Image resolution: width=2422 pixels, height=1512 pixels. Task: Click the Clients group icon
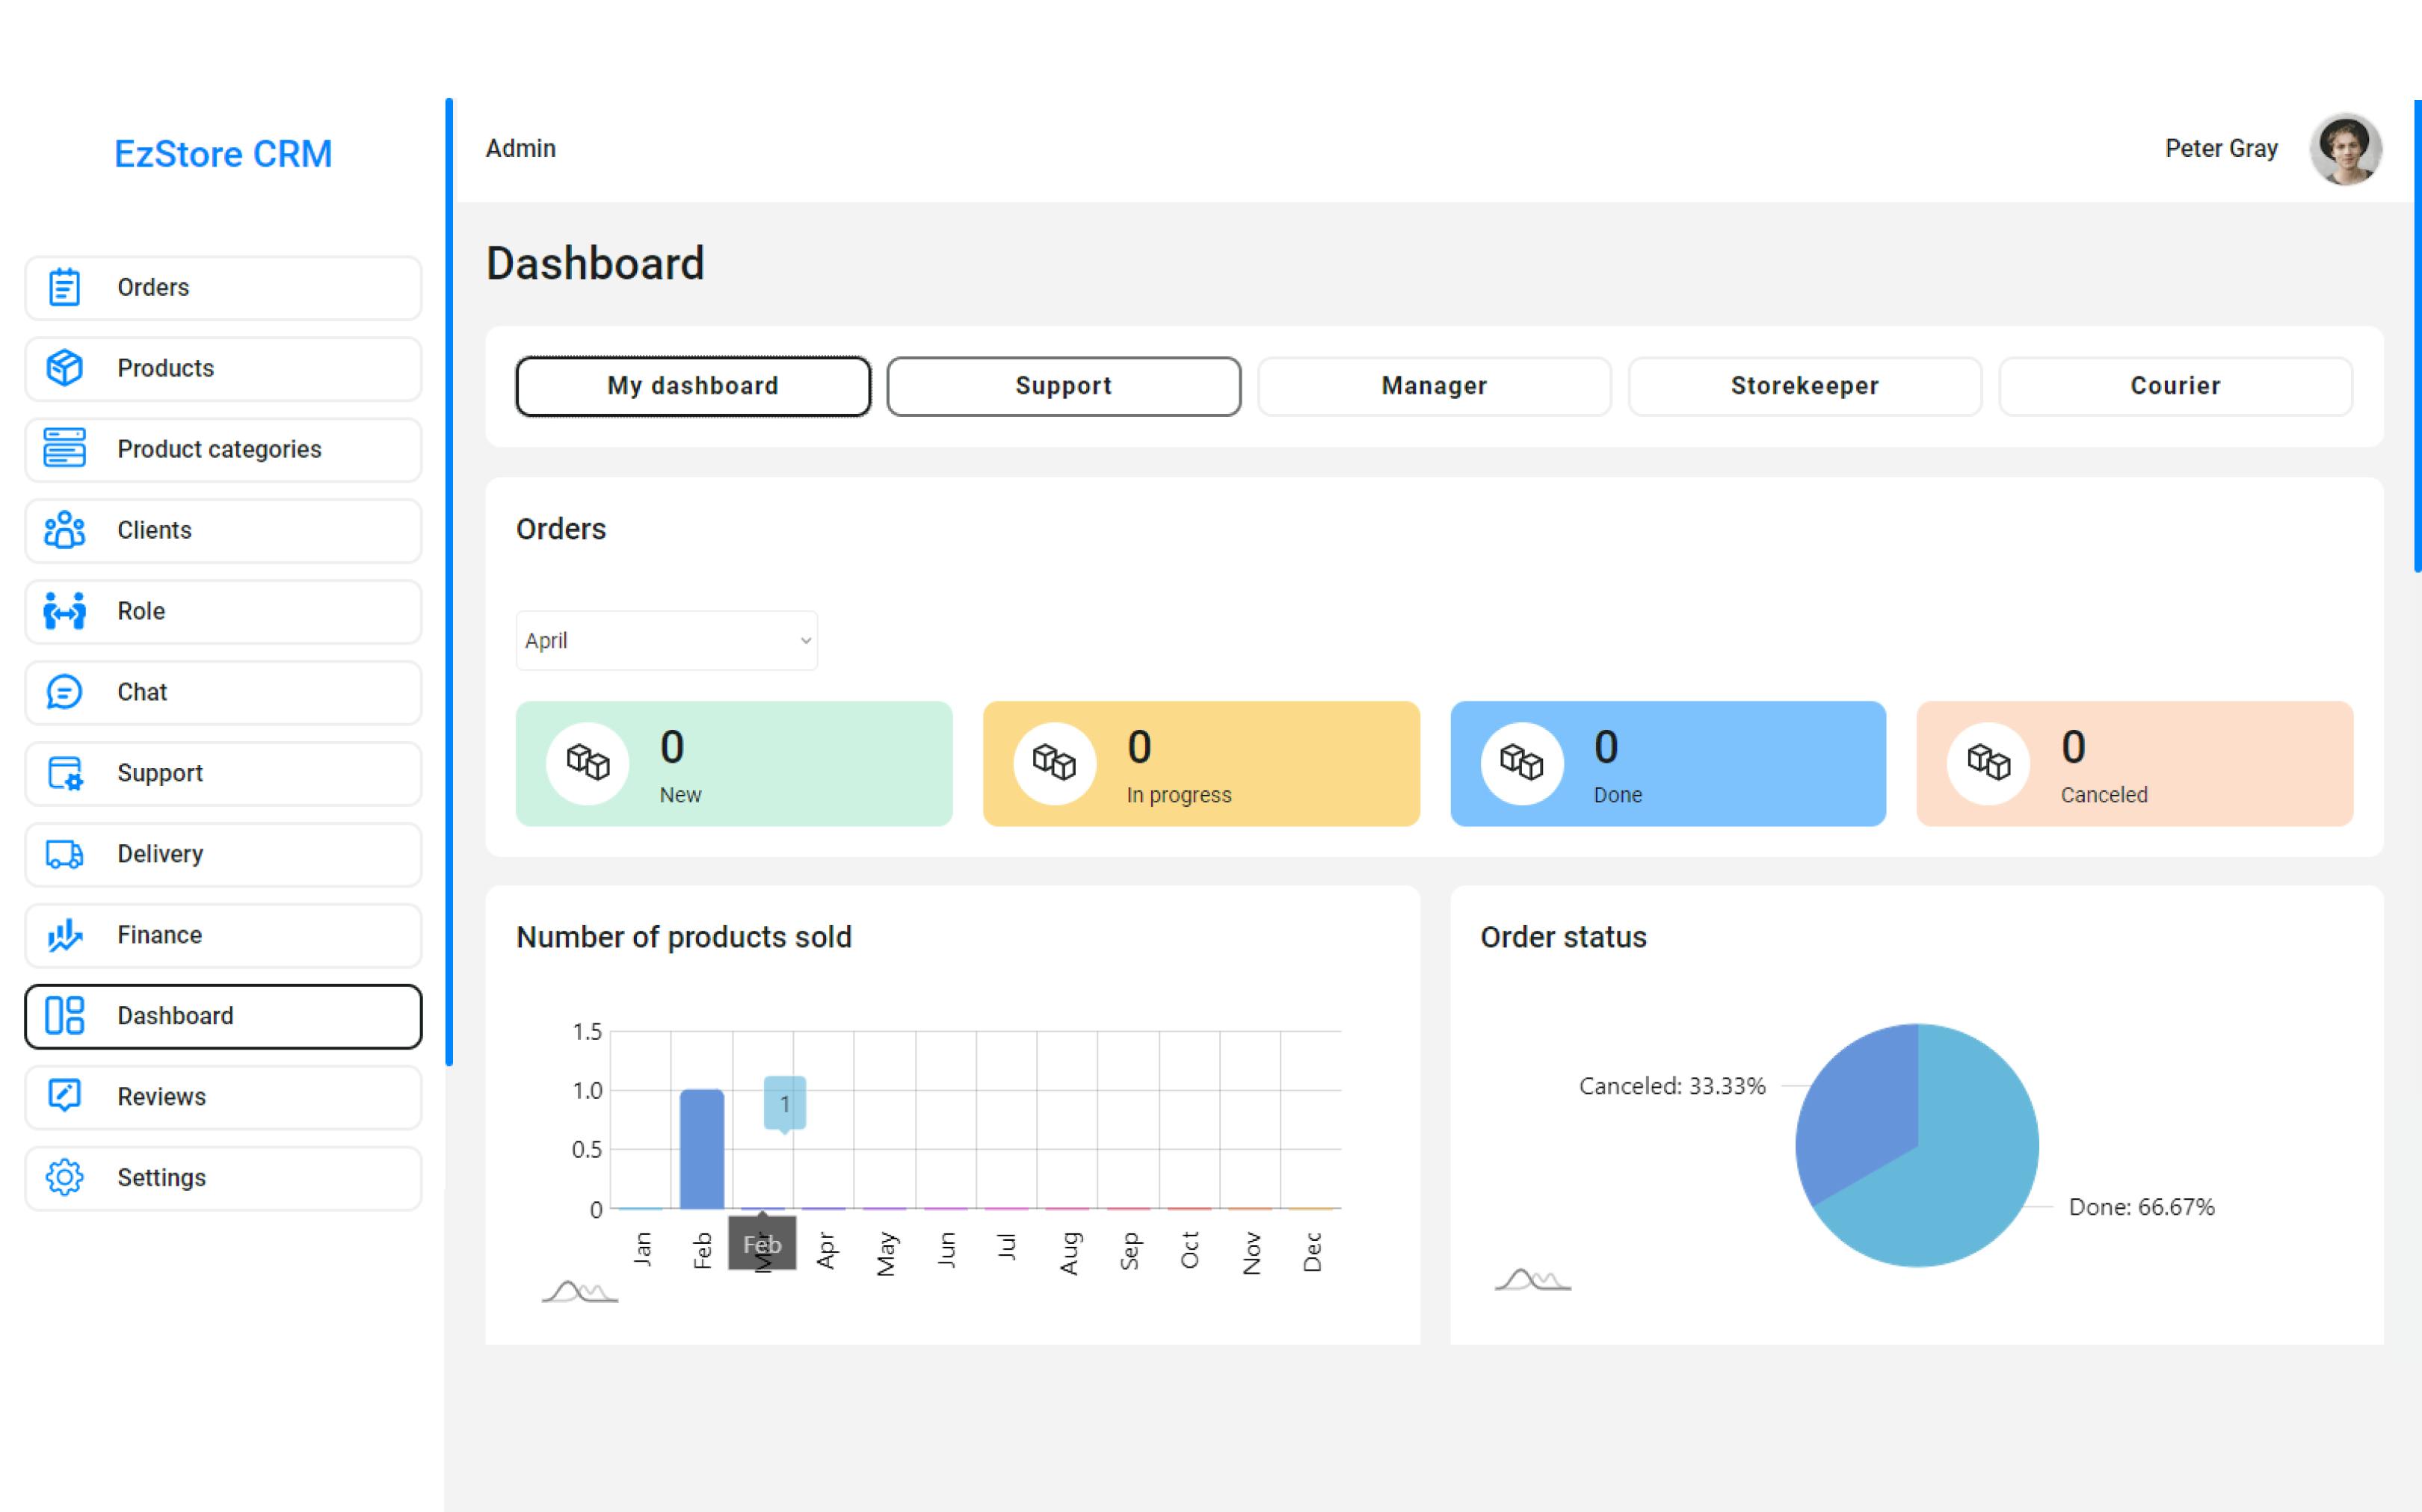point(64,530)
